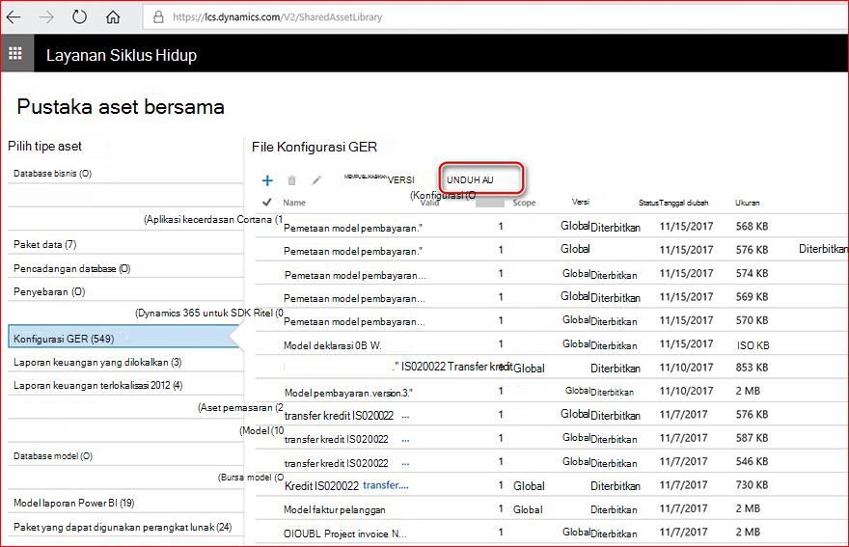Select Model pembayaran.version.3 row

pos(551,391)
